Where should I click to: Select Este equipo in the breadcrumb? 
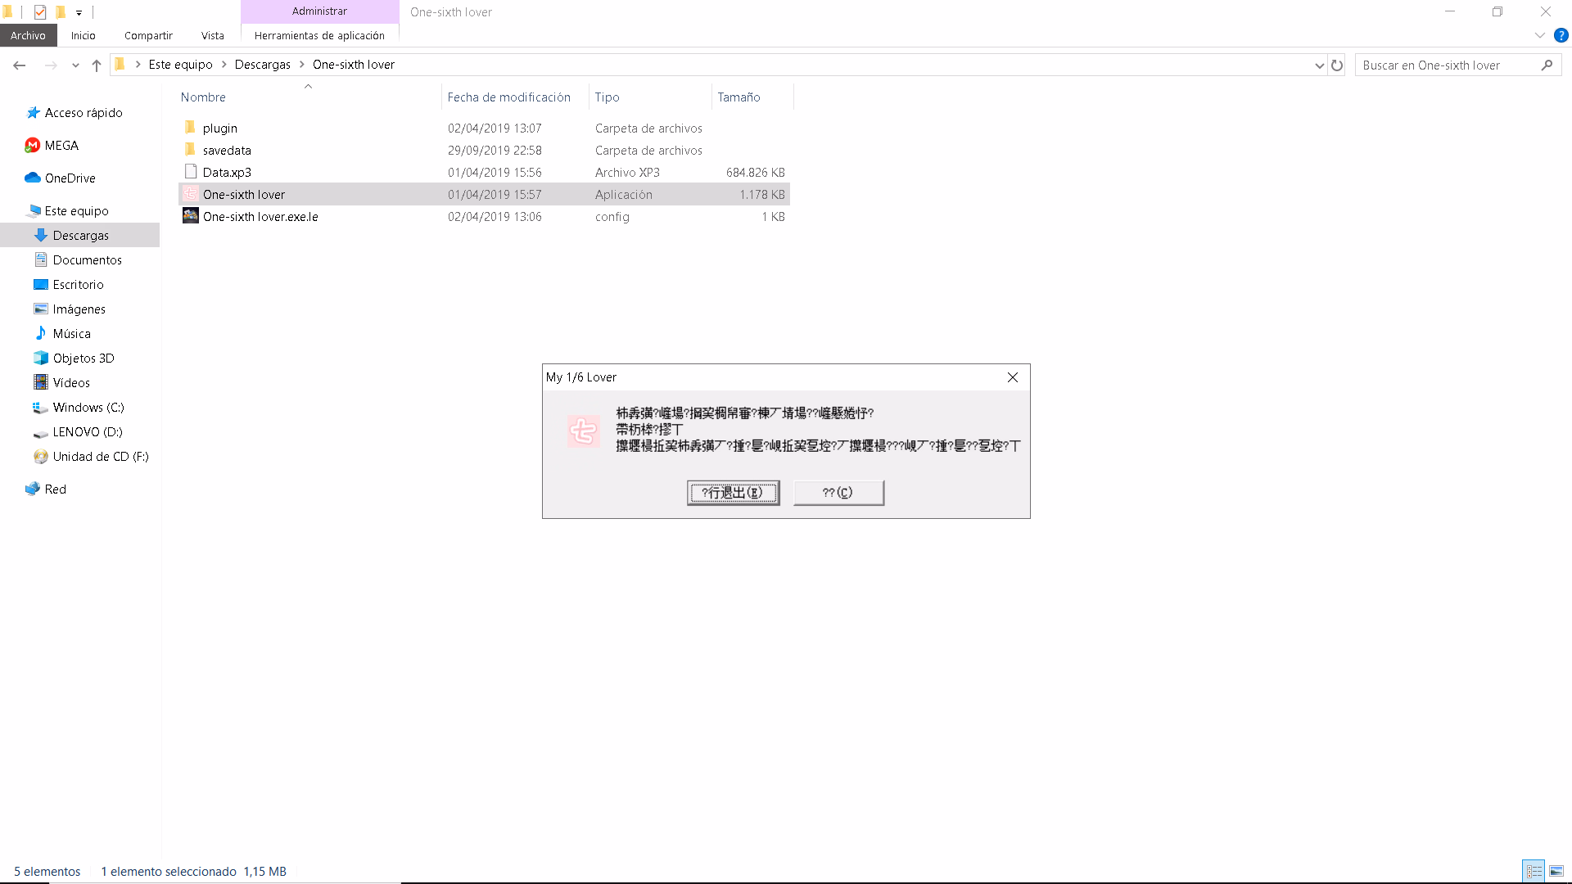[180, 65]
